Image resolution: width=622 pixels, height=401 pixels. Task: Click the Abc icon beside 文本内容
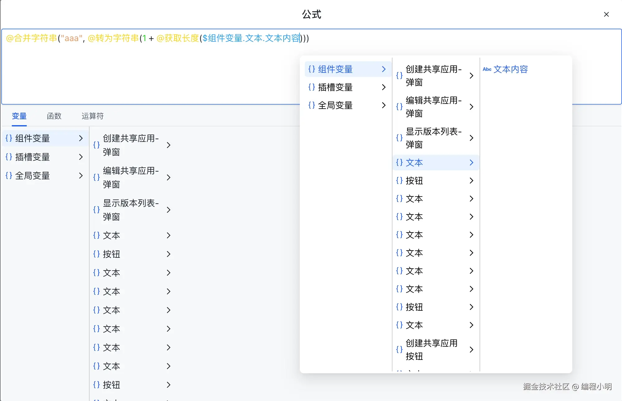[x=487, y=69]
